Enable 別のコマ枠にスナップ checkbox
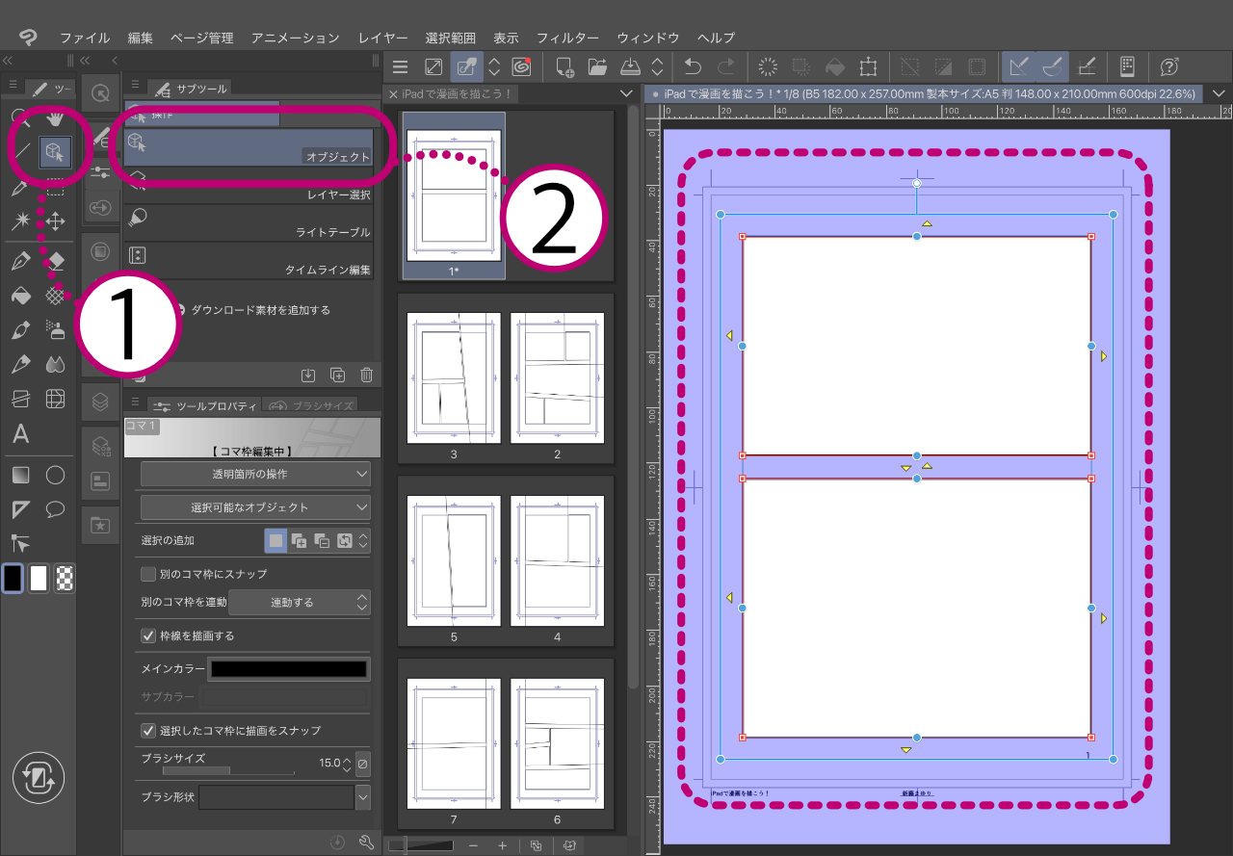Image resolution: width=1233 pixels, height=856 pixels. tap(148, 574)
